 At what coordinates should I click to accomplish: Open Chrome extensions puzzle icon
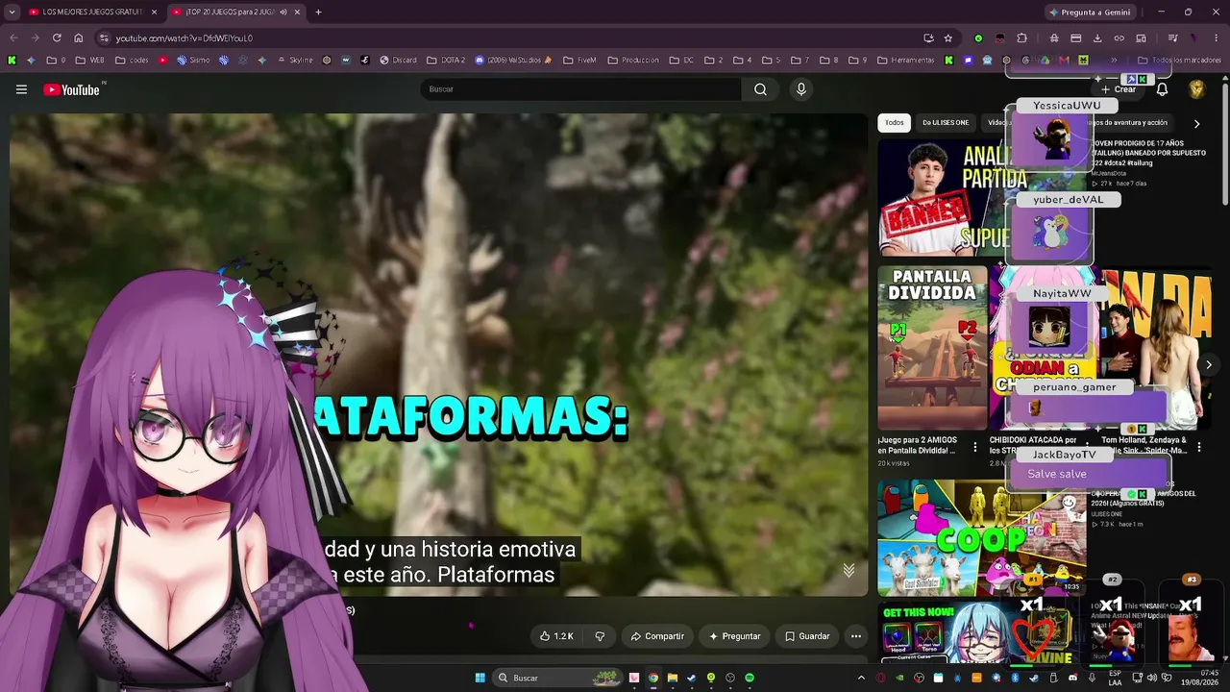click(1021, 38)
